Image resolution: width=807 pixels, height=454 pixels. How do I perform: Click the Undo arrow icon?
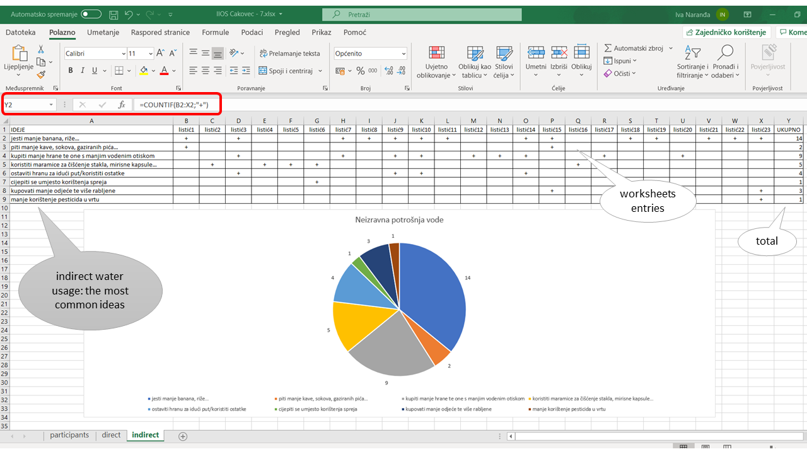129,14
